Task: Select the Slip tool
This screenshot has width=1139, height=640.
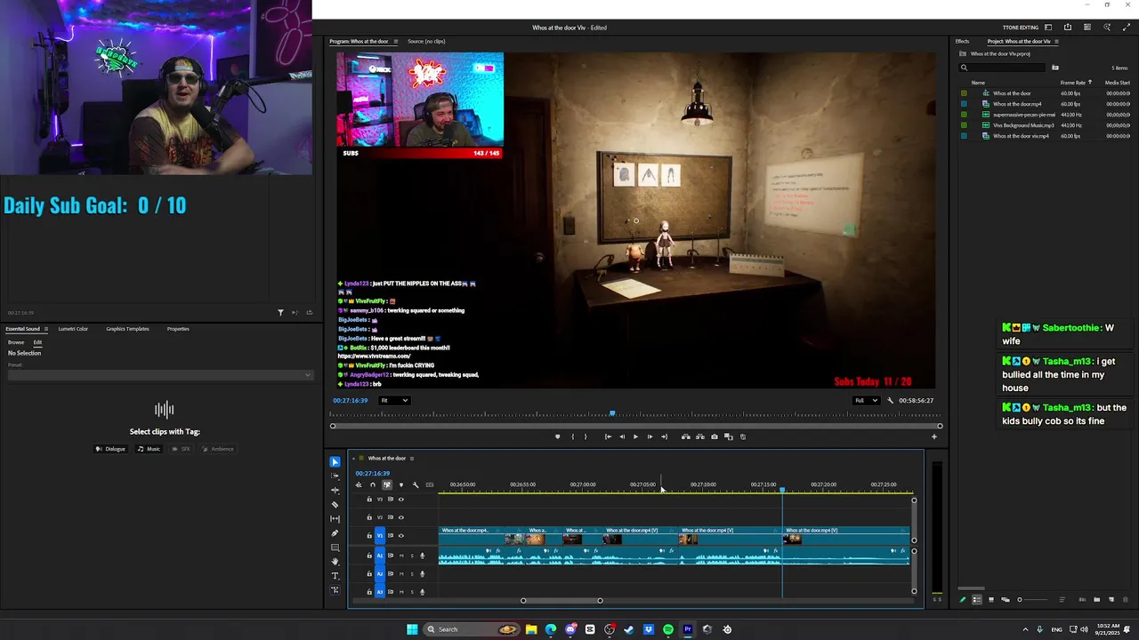Action: [335, 519]
